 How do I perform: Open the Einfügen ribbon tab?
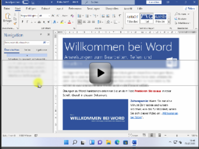[31, 9]
